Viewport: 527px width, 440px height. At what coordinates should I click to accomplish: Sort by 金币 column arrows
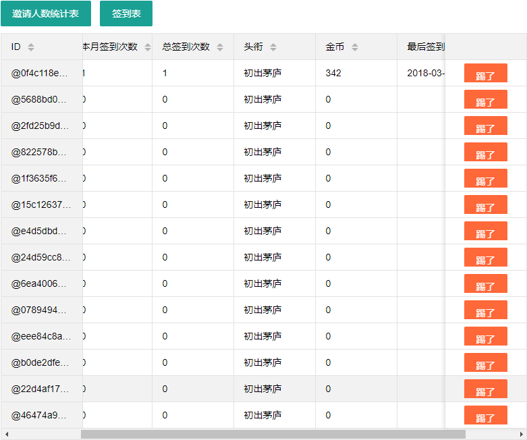(x=354, y=47)
